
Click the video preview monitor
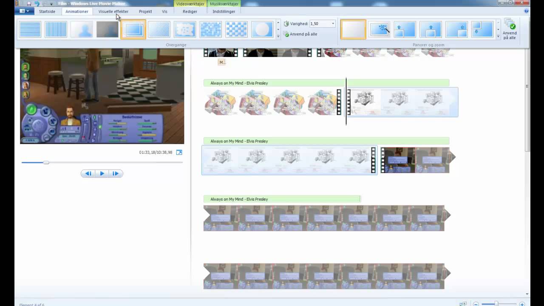[x=102, y=96]
